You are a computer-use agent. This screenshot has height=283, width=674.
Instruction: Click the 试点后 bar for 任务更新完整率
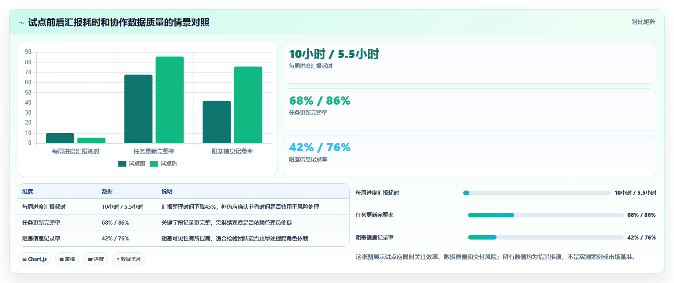tap(170, 100)
